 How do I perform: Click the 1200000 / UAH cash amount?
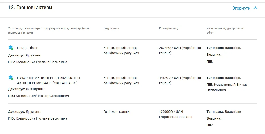pos(175,114)
